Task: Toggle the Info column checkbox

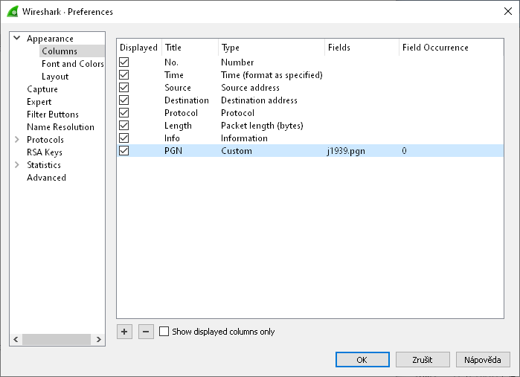Action: coord(124,138)
